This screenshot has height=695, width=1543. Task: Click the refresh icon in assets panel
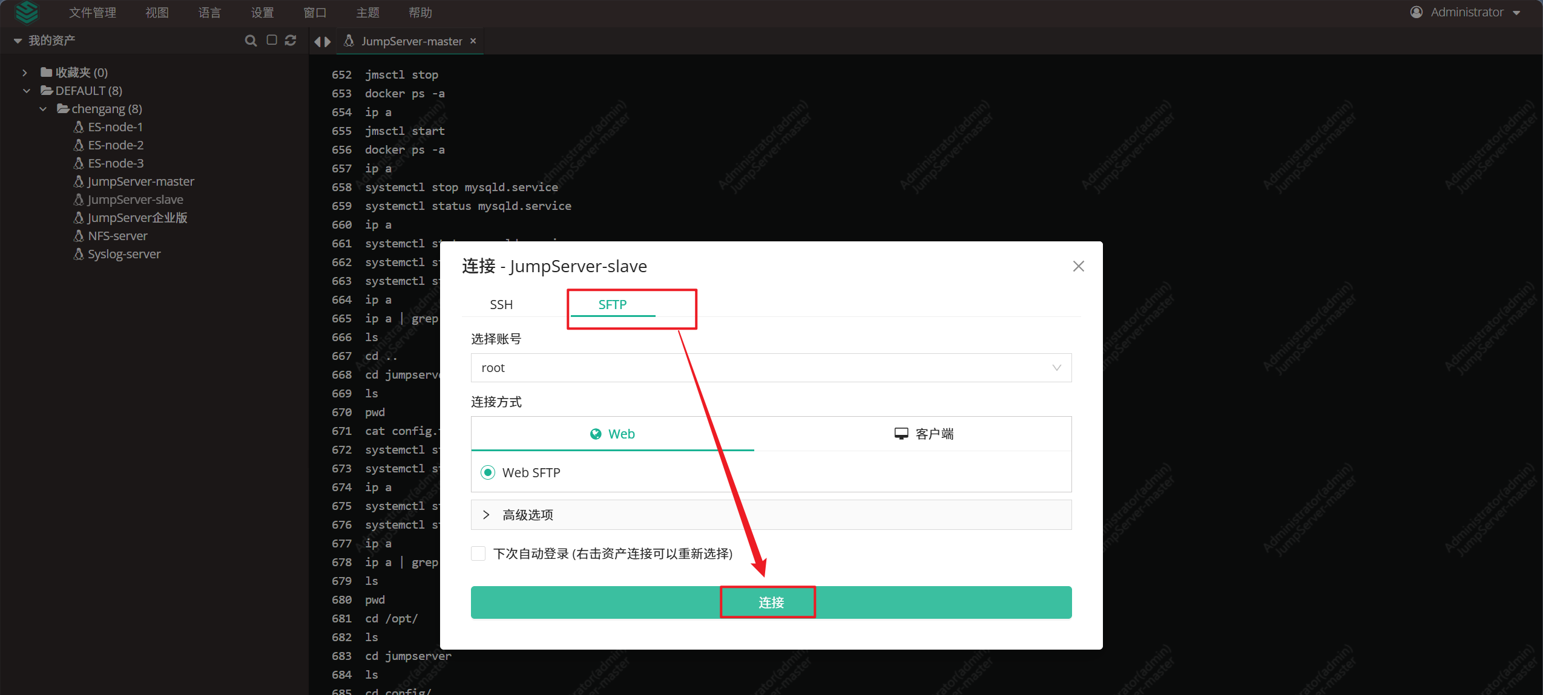pyautogui.click(x=291, y=41)
